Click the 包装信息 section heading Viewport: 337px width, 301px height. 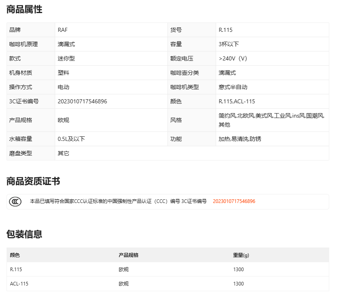(x=24, y=234)
